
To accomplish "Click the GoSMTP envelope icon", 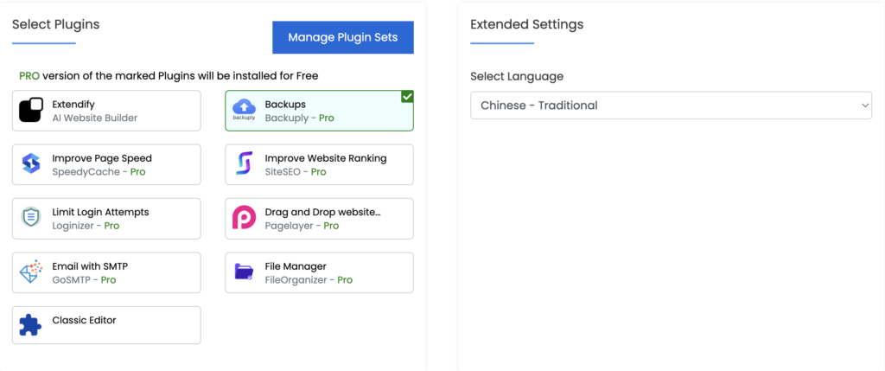I will coord(31,272).
